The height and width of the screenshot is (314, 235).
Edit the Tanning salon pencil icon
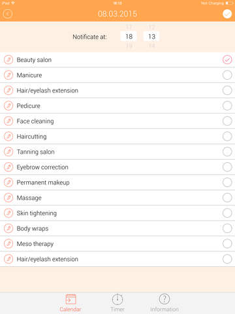8,152
